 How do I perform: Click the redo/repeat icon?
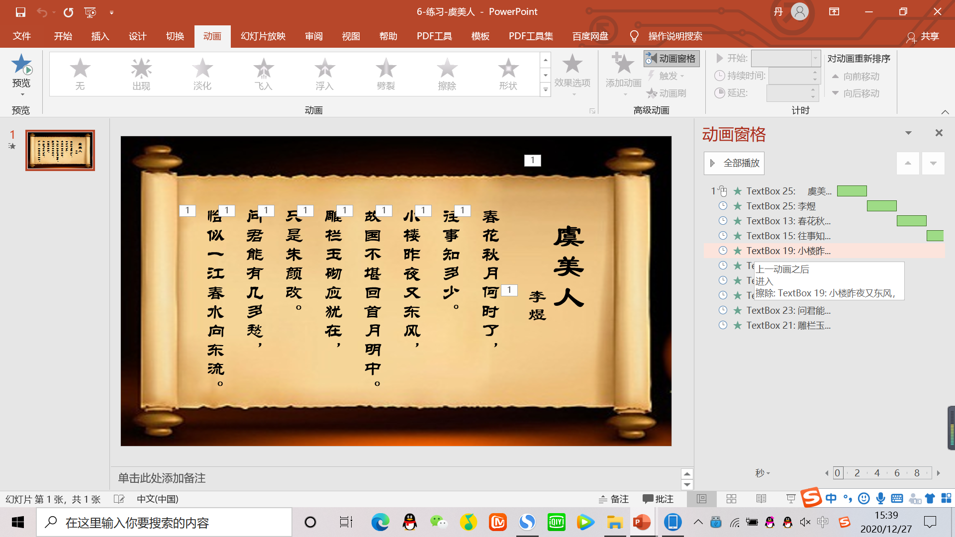click(x=69, y=12)
